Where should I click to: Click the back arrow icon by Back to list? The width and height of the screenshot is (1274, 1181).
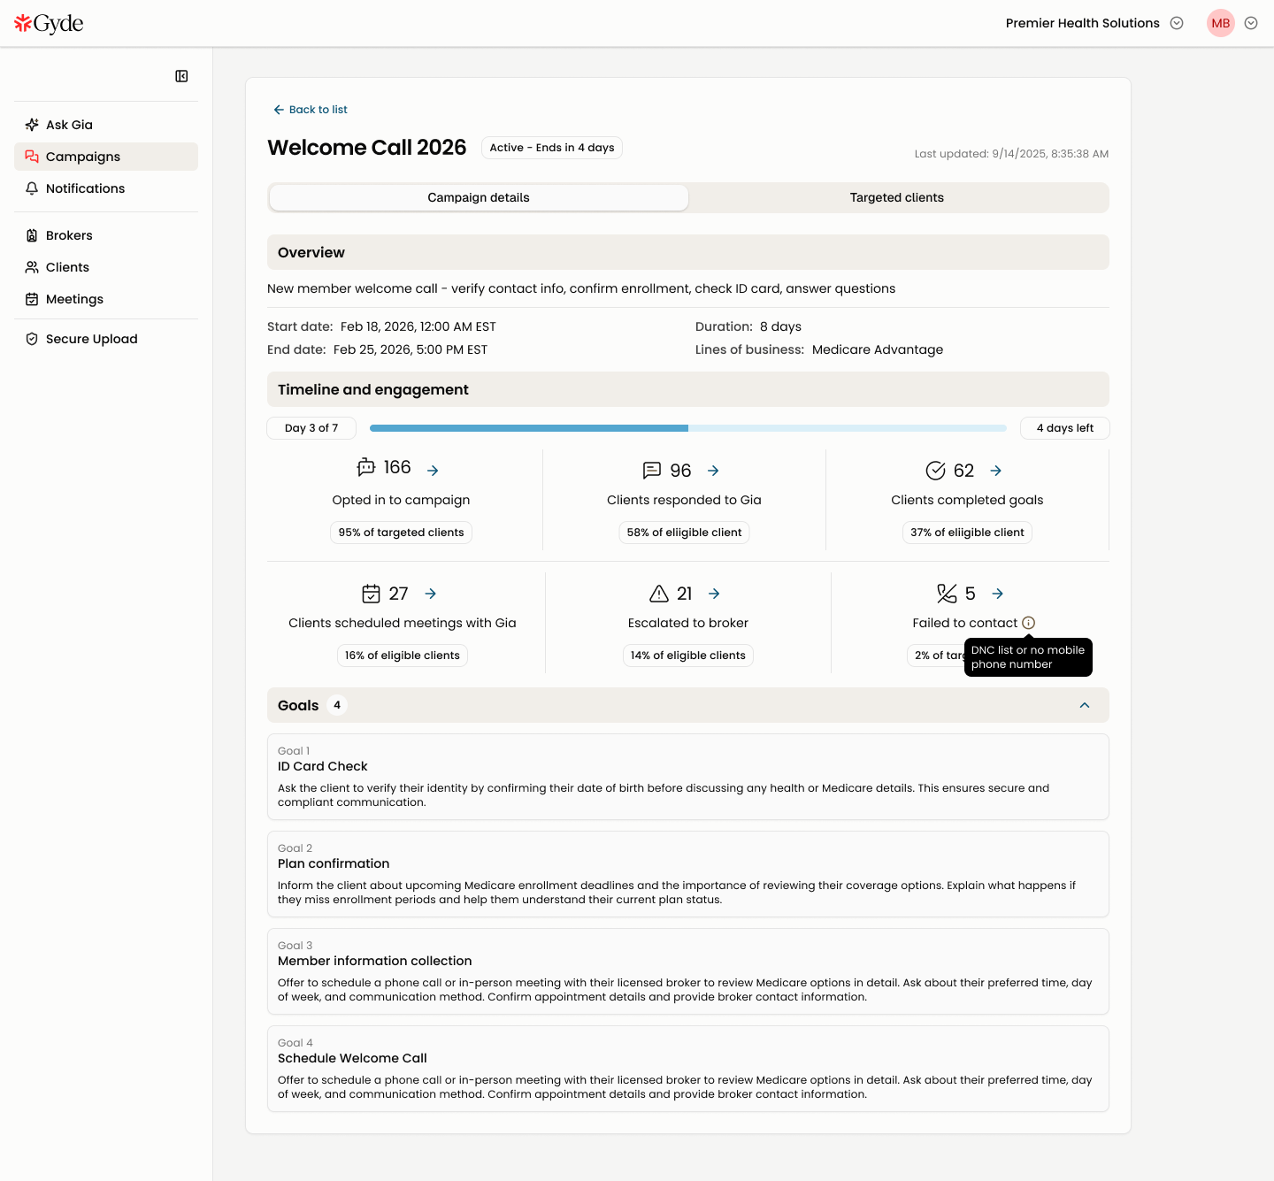[x=279, y=110]
